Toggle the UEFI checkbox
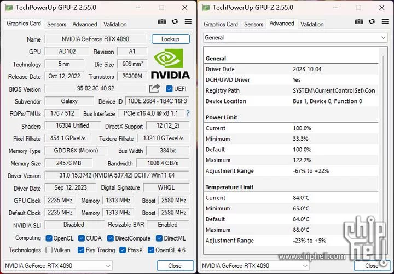Screen dimensions: 394x274 coord(169,89)
